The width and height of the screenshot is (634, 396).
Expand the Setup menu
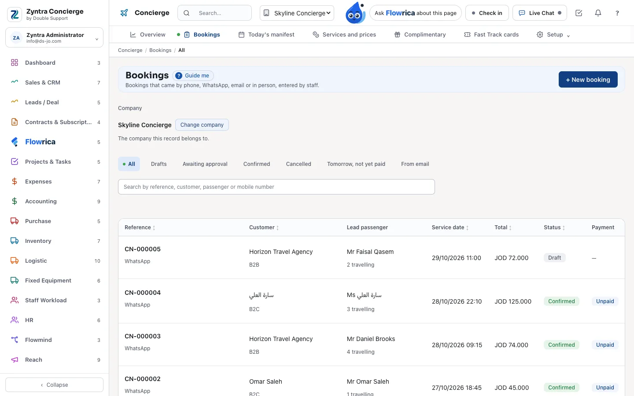click(553, 35)
